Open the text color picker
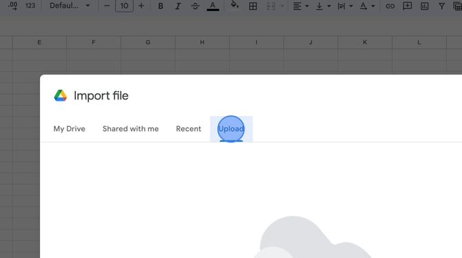The width and height of the screenshot is (462, 258). 213,6
